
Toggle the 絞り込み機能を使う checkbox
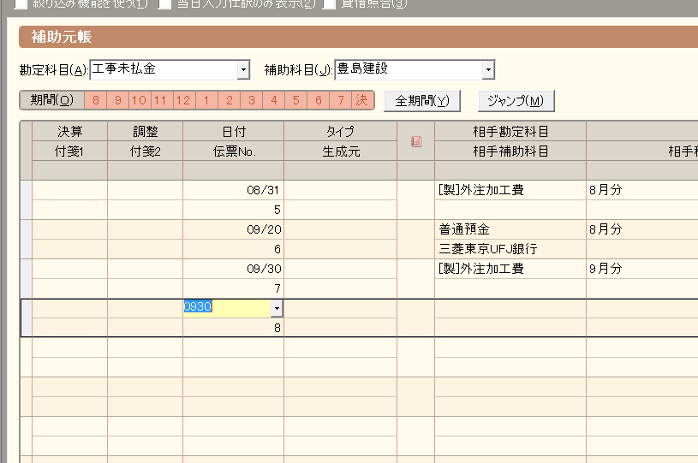coord(21,3)
